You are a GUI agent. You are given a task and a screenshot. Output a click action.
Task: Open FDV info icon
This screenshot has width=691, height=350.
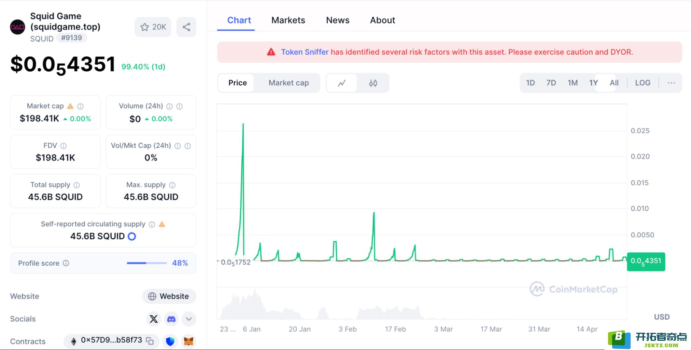[63, 146]
